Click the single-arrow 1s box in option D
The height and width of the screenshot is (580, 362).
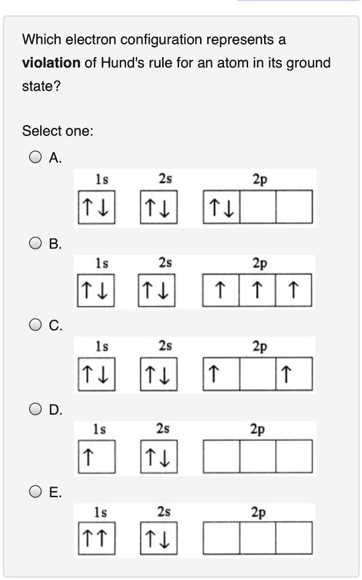point(96,456)
